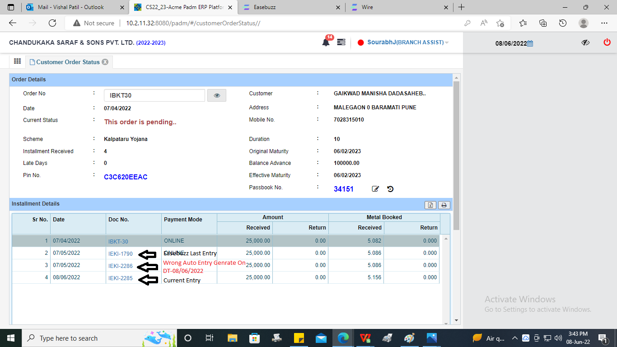Toggle the crossed eye visibility icon

585,42
